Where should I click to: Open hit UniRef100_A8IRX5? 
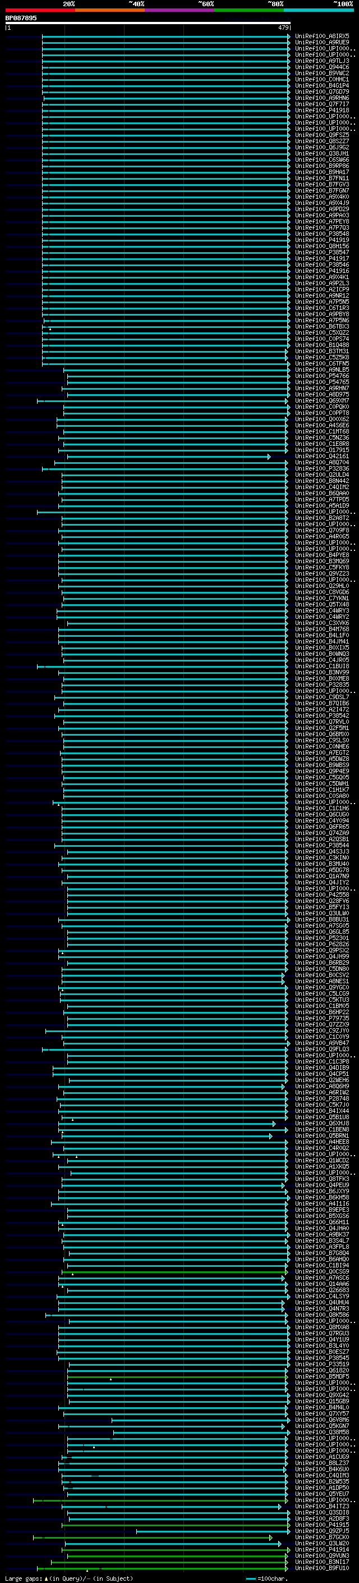pos(321,37)
